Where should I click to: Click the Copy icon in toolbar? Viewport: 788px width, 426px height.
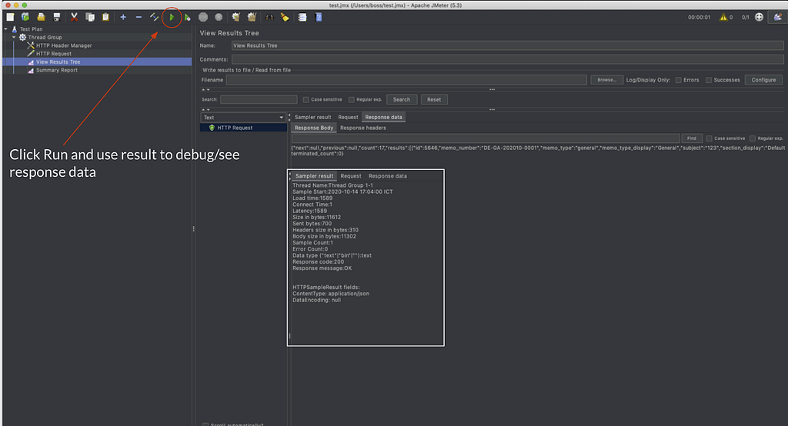tap(90, 17)
